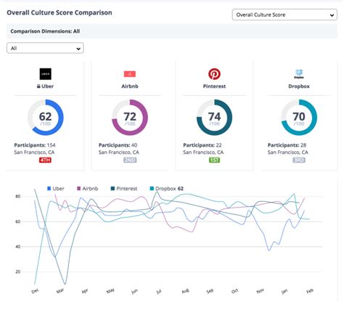This screenshot has width=344, height=318.
Task: Click the grey 2ND rank badge
Action: click(130, 160)
